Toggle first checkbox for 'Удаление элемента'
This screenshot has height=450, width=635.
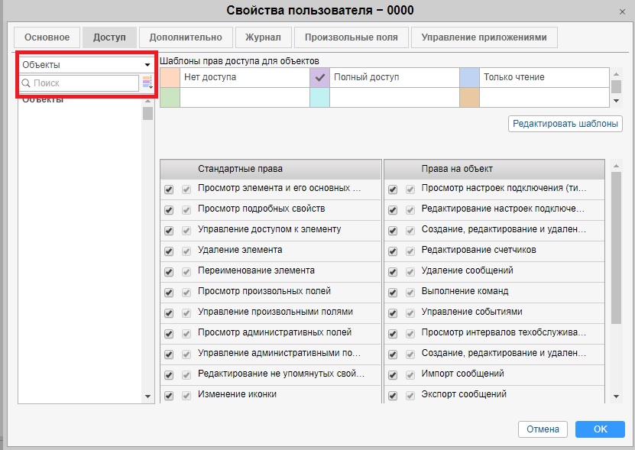[169, 251]
